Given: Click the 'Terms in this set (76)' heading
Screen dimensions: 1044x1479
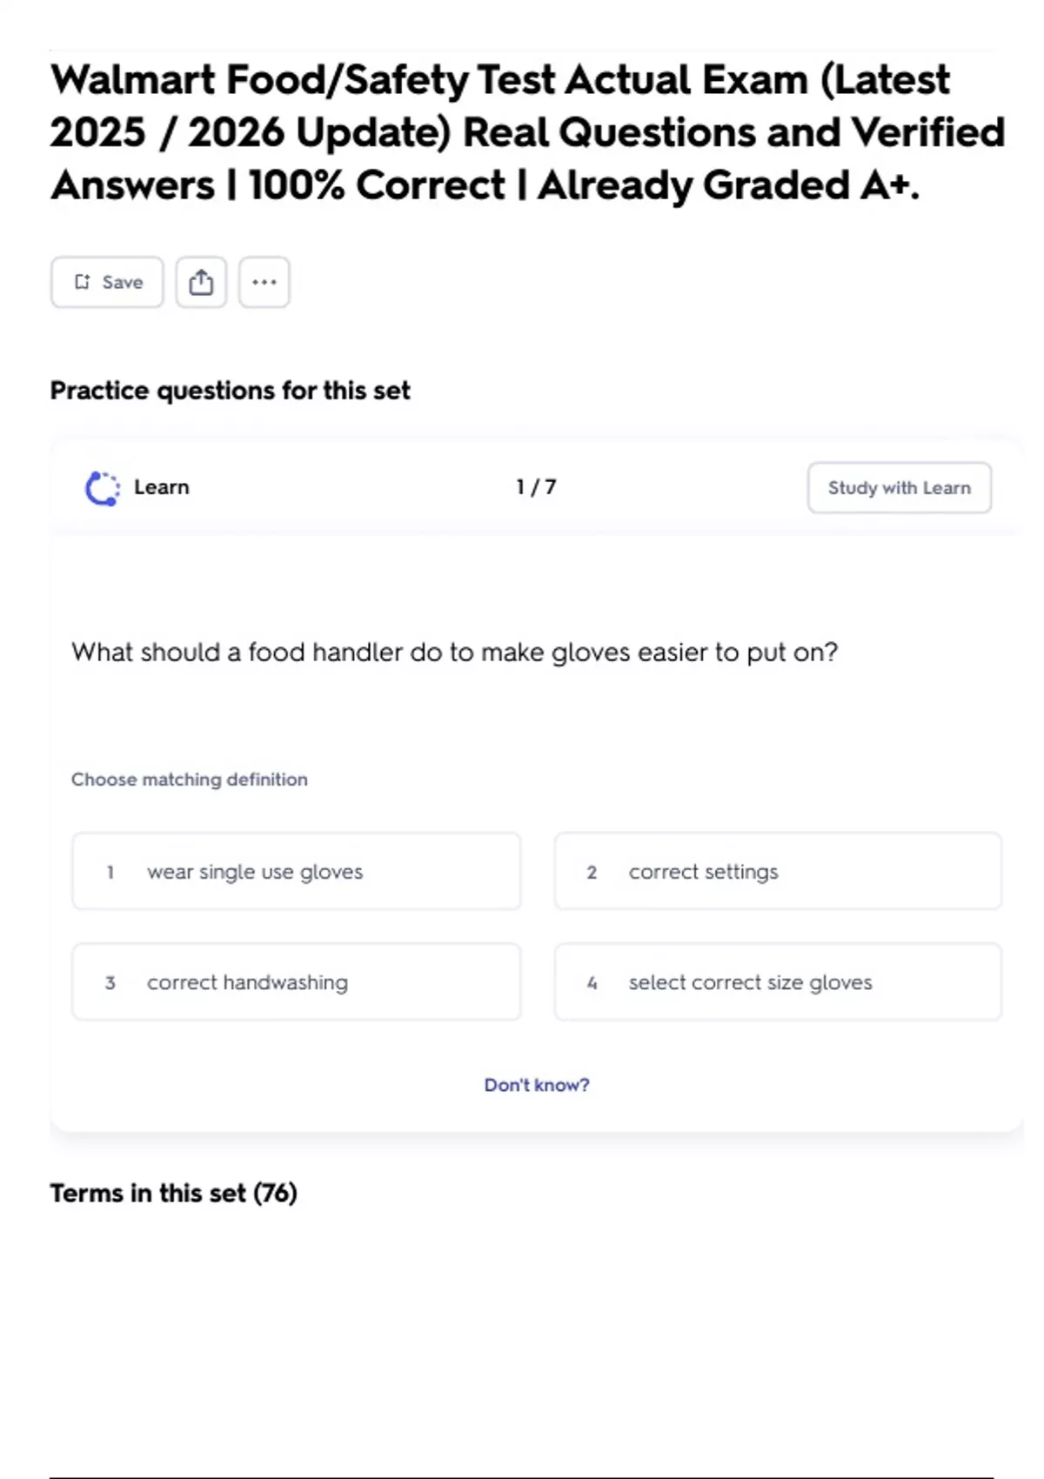Looking at the screenshot, I should point(173,1193).
